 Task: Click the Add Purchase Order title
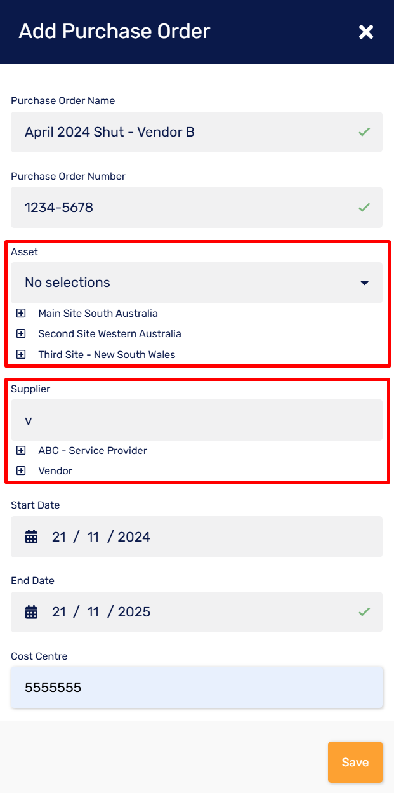tap(114, 31)
